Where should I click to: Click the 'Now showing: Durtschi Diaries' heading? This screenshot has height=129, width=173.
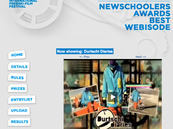tap(85, 51)
